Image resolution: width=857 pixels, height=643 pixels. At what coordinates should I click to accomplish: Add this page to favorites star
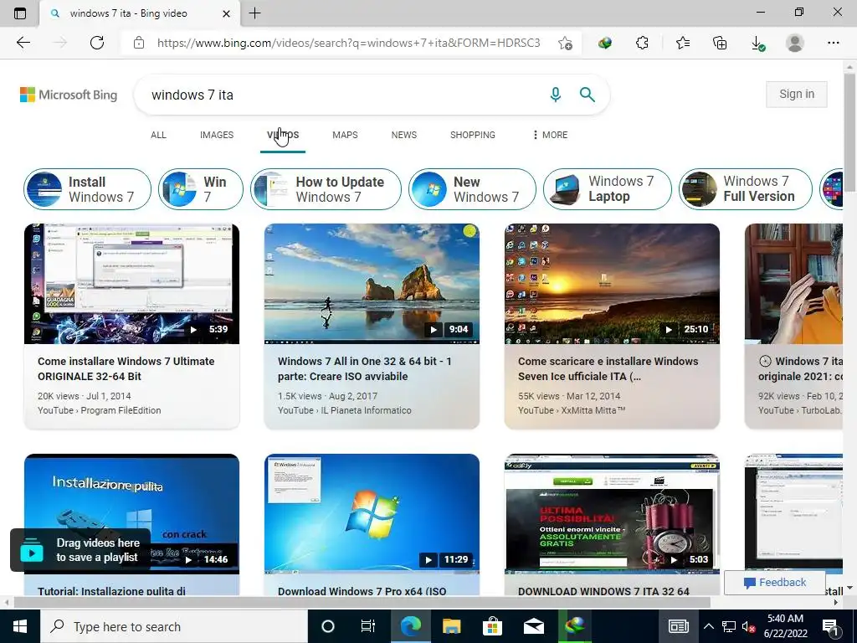click(x=565, y=43)
